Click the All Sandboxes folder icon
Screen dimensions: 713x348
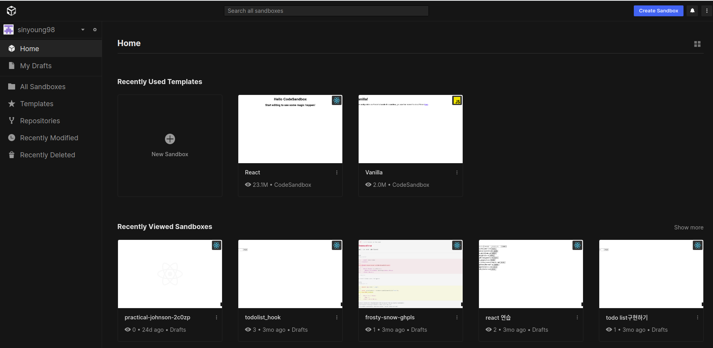pyautogui.click(x=12, y=86)
